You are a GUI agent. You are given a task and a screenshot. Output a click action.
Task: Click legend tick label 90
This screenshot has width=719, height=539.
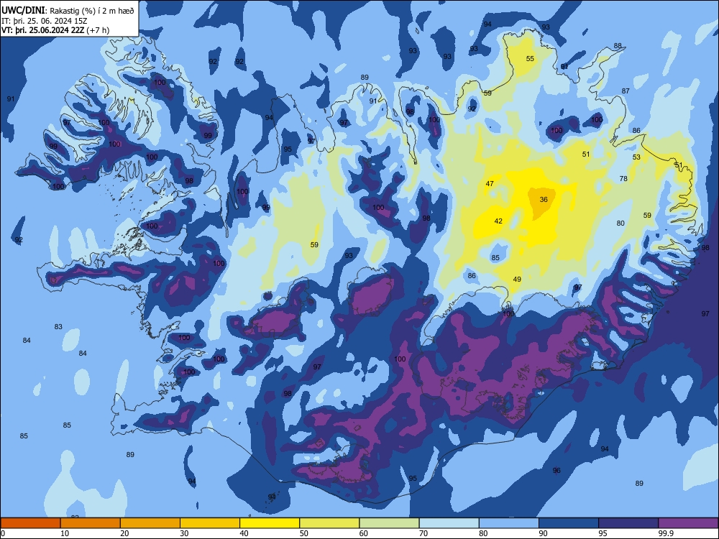tap(543, 533)
